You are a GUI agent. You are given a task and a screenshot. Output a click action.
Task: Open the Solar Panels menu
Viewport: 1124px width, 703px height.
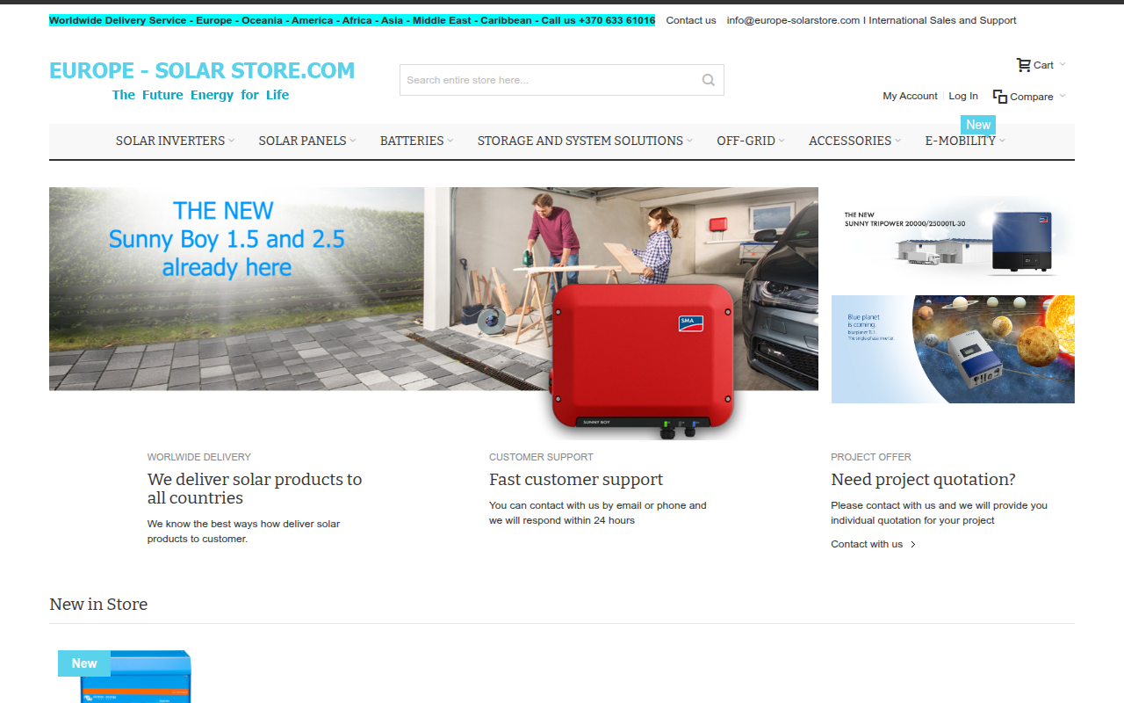(302, 141)
